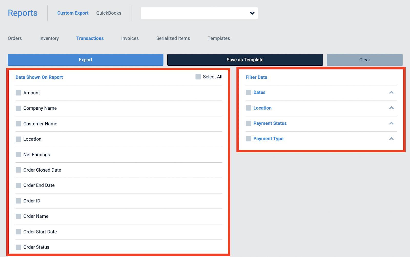Open the Serialized Items tab

173,38
